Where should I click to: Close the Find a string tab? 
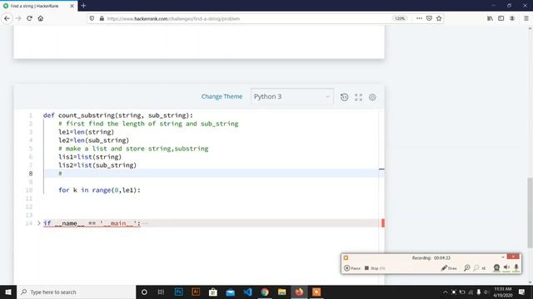coord(72,6)
